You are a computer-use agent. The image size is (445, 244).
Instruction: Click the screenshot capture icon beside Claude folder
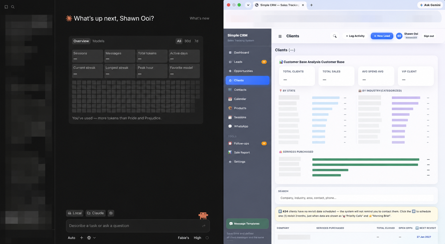coord(111,213)
